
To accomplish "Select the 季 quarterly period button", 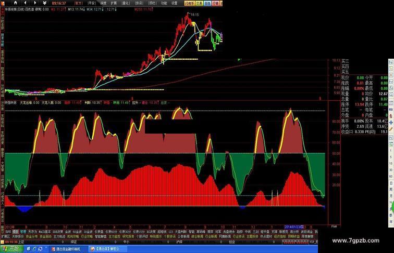I will pos(391,215).
